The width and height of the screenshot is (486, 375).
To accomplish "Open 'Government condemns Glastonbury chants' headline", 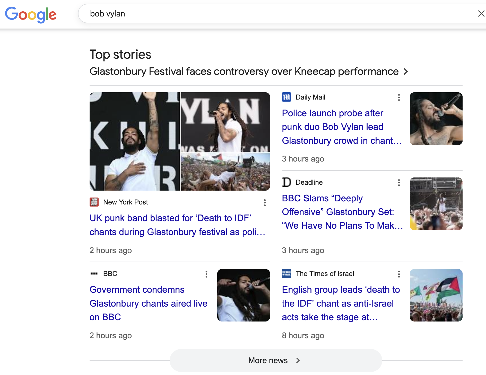I will [x=149, y=303].
